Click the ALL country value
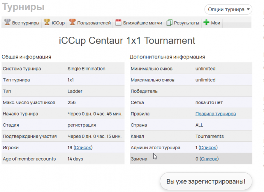The height and width of the screenshot is (192, 264). click(x=199, y=125)
